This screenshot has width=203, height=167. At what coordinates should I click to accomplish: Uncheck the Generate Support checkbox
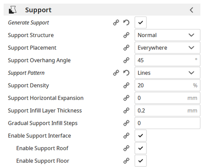click(140, 22)
